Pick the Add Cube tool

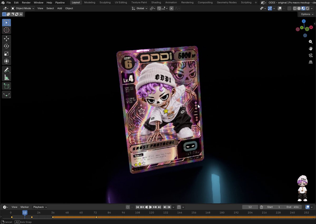coord(7,86)
